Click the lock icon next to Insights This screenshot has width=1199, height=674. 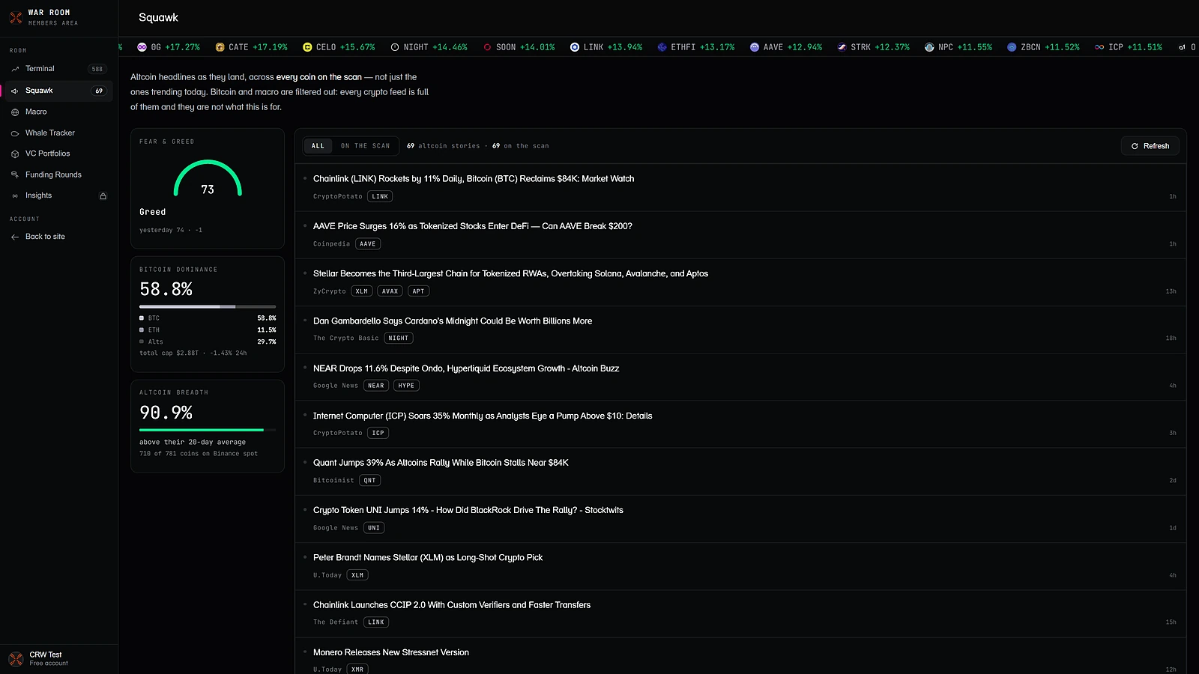coord(103,196)
